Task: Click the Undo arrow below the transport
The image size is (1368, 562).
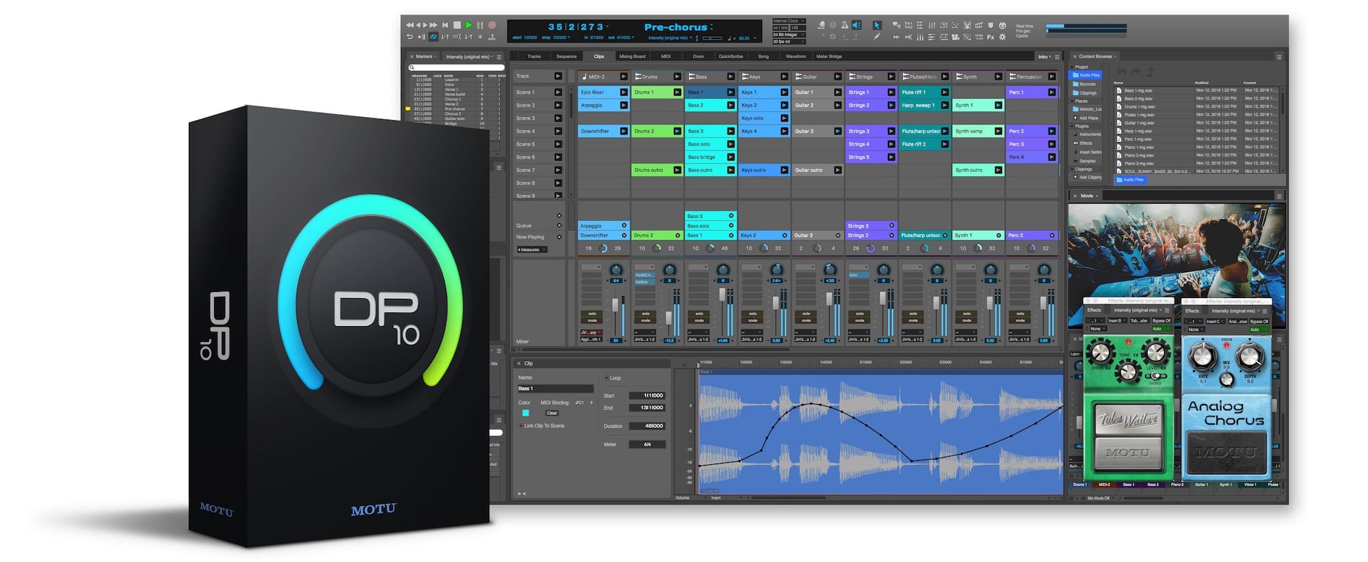Action: point(410,37)
